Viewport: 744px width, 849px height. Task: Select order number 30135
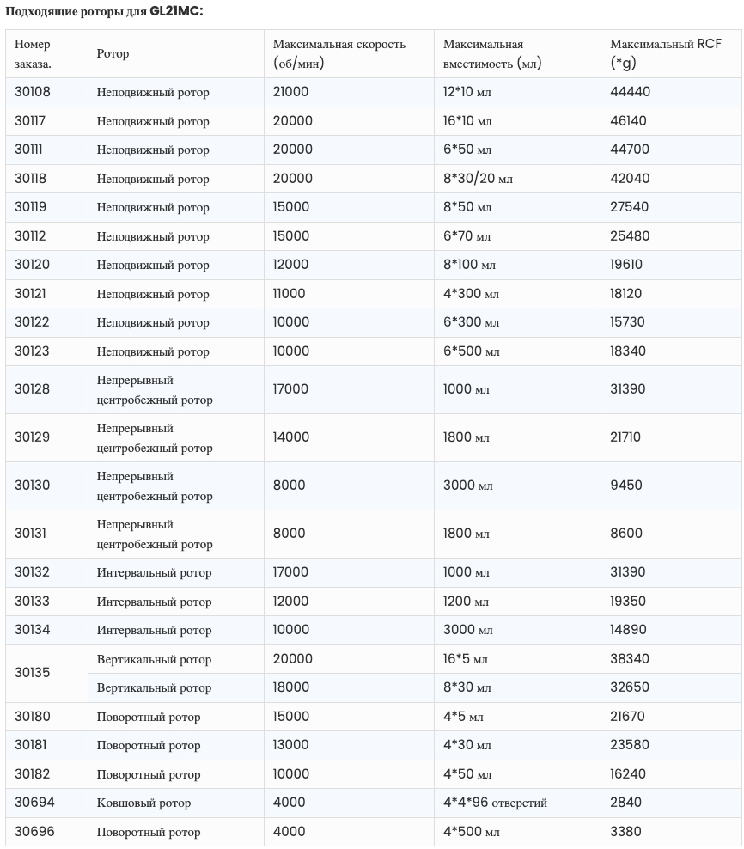[33, 673]
